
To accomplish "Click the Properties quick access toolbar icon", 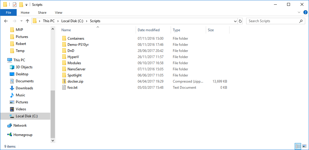I will pyautogui.click(x=15, y=5).
